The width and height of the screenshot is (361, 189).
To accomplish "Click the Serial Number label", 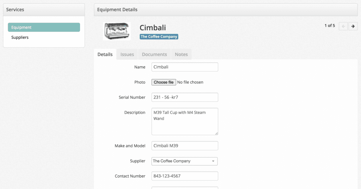I will click(x=132, y=97).
